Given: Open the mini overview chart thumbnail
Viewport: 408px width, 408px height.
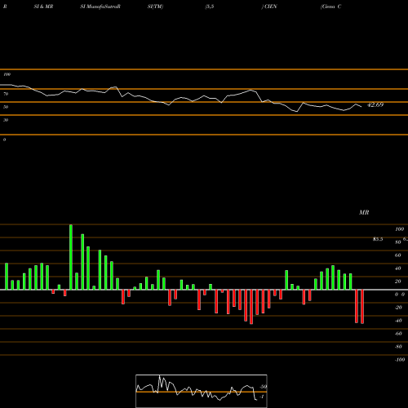Looking at the screenshot, I should point(202,391).
